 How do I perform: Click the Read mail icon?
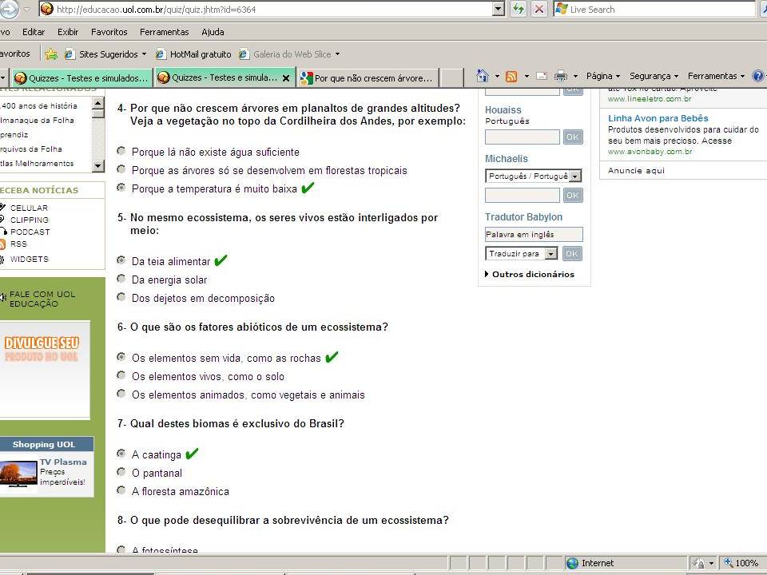542,76
